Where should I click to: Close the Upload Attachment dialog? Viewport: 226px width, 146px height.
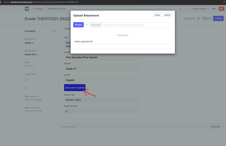[157, 15]
